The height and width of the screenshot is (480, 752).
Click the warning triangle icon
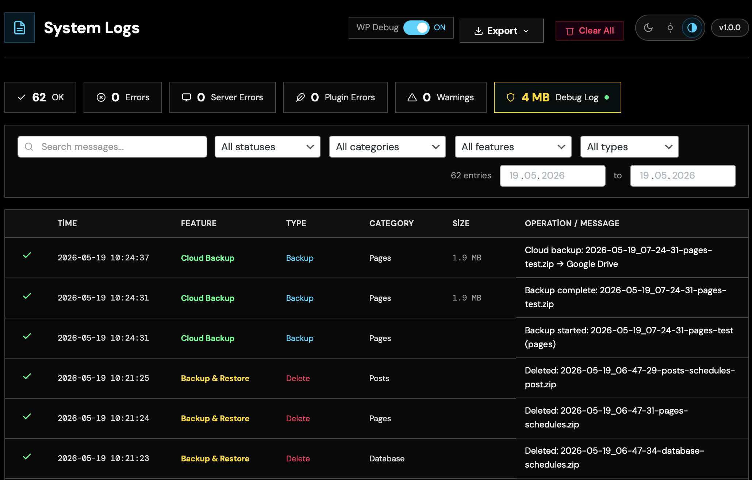coord(412,97)
